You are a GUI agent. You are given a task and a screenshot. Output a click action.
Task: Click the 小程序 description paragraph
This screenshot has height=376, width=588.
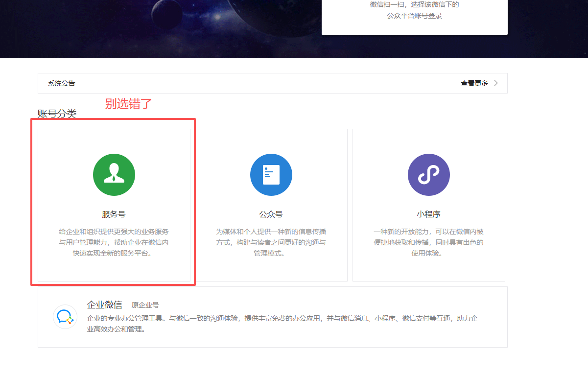428,242
